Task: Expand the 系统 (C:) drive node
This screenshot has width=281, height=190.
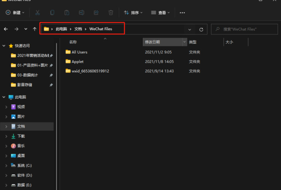Action: [6, 165]
